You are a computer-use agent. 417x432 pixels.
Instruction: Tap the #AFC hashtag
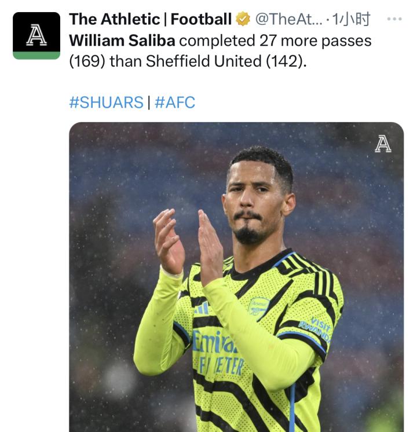175,102
